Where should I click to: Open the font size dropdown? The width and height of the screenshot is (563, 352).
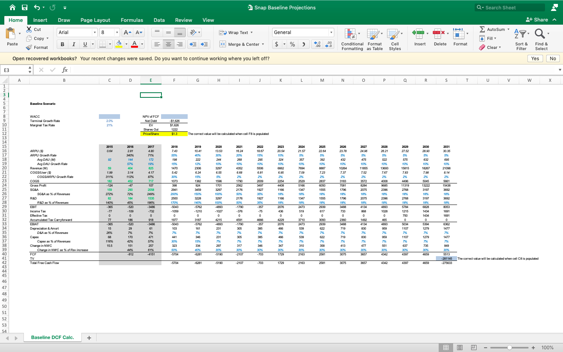pos(117,32)
